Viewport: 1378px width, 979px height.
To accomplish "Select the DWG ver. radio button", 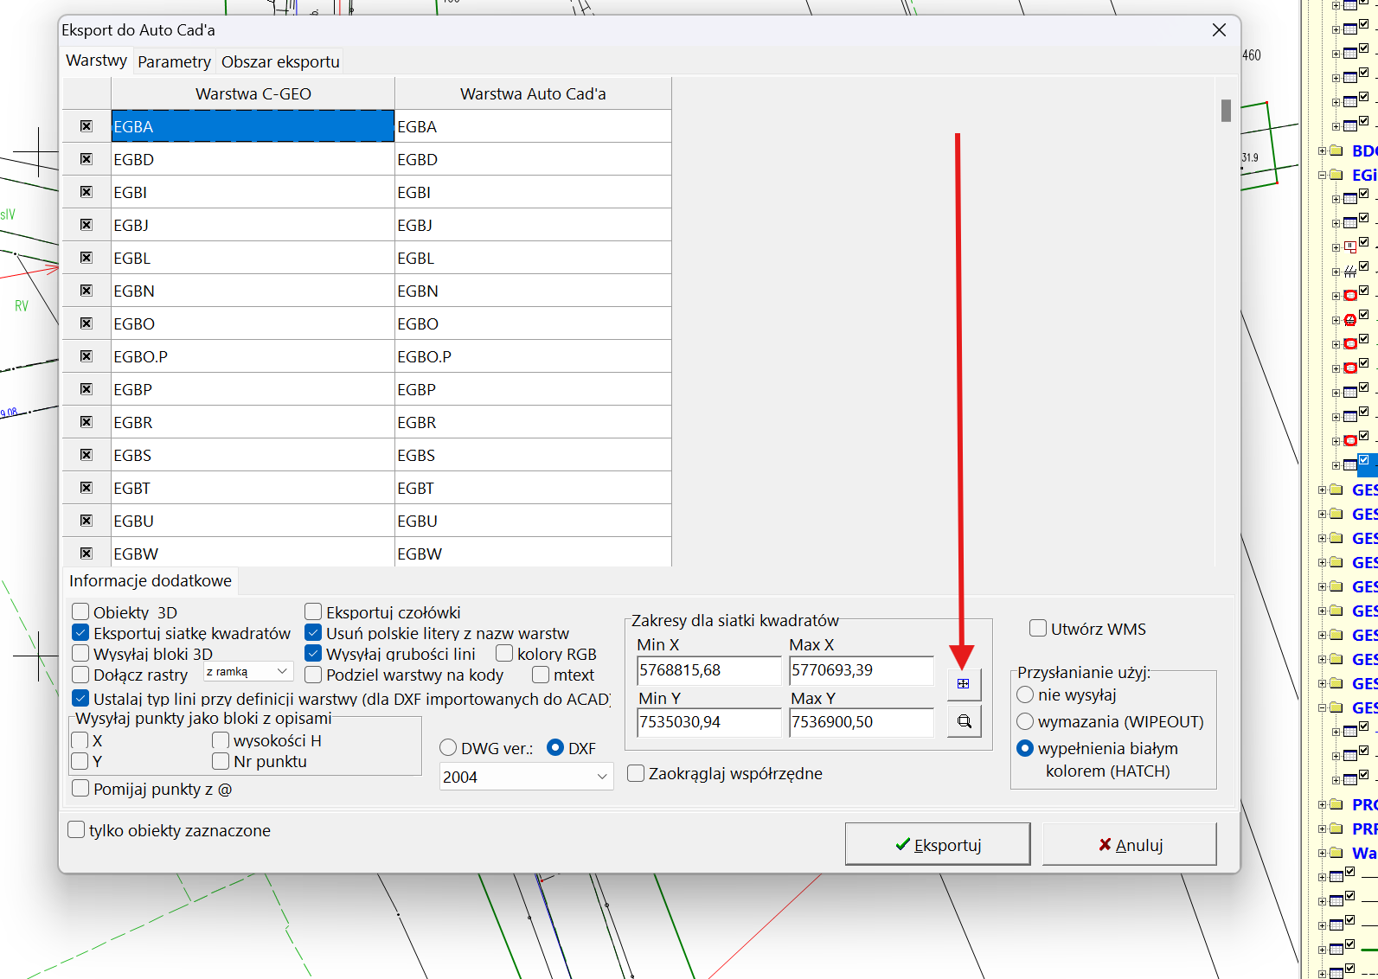I will (448, 748).
